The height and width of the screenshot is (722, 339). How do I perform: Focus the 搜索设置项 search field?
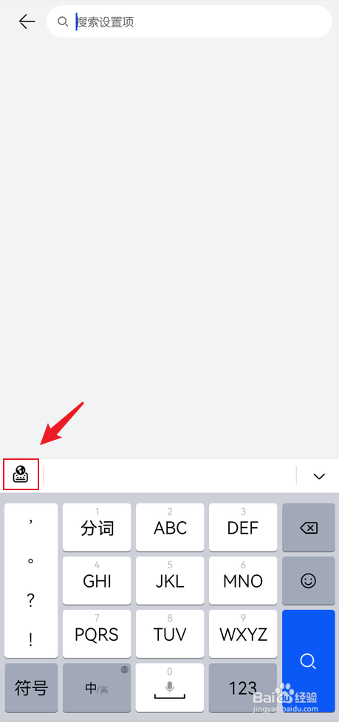[189, 21]
